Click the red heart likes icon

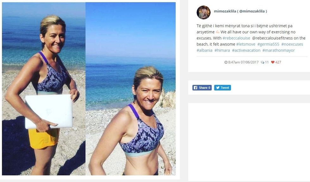(x=273, y=62)
